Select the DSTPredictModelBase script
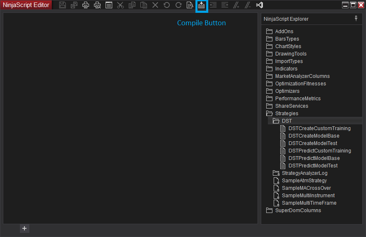This screenshot has height=237, width=366. (310, 158)
